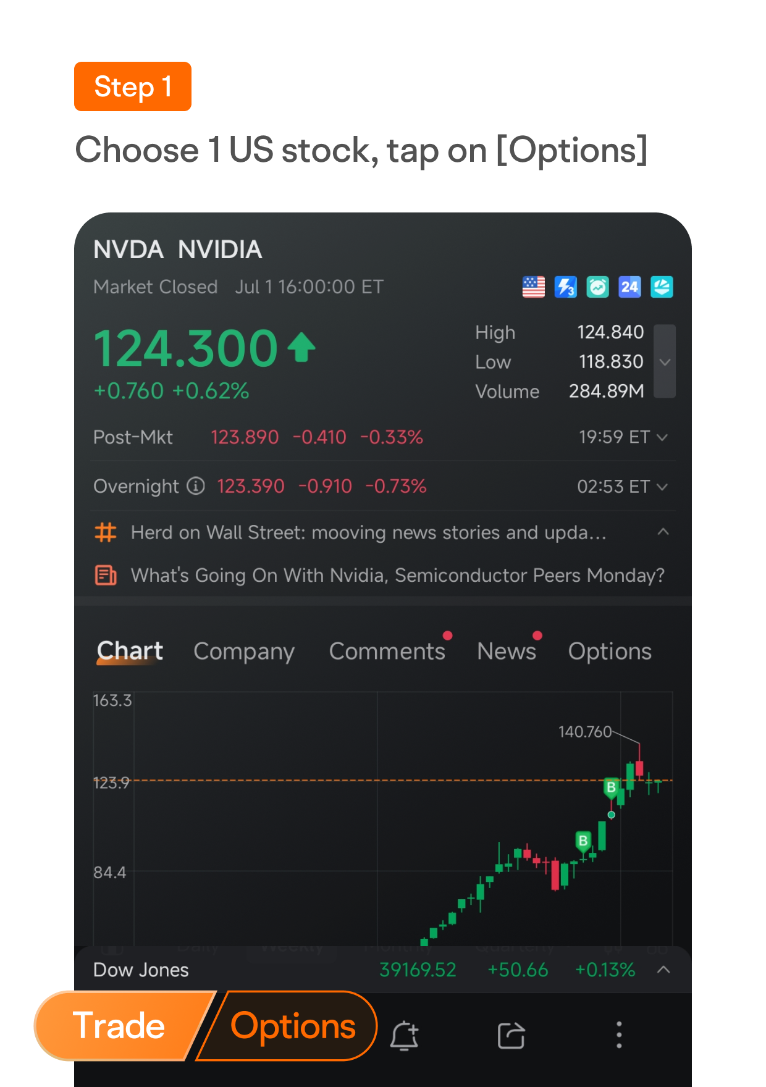
Task: Expand the High/Low/Volume details arrow
Action: [x=665, y=362]
